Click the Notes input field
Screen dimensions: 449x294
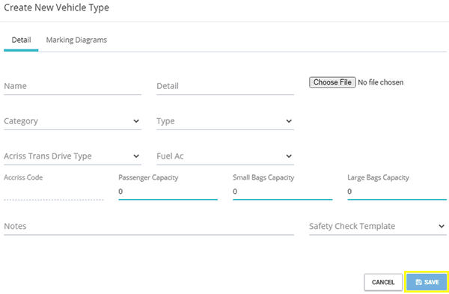point(149,227)
